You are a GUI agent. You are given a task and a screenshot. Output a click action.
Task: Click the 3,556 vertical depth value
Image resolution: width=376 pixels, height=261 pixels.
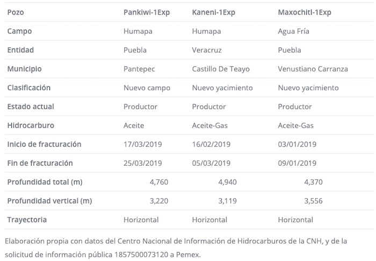click(313, 201)
